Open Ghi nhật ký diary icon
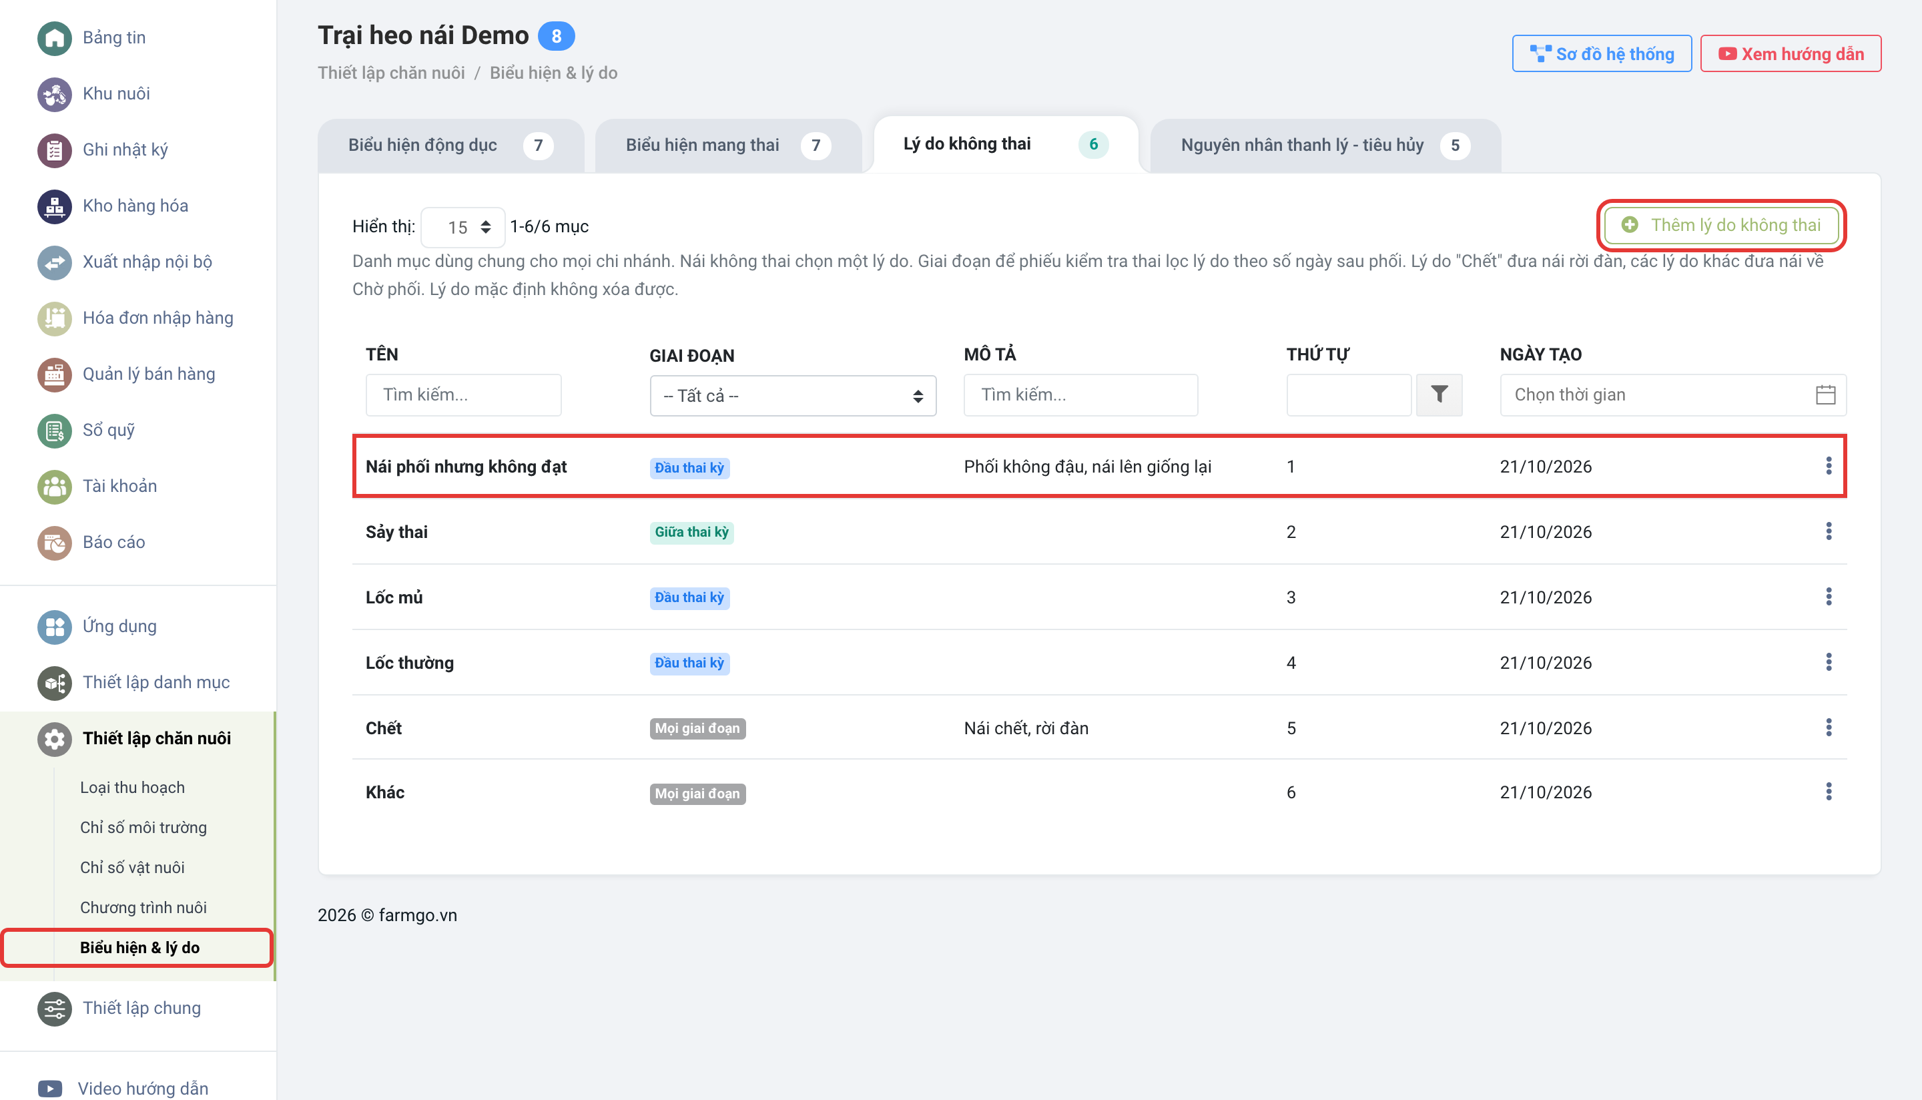 (x=54, y=150)
